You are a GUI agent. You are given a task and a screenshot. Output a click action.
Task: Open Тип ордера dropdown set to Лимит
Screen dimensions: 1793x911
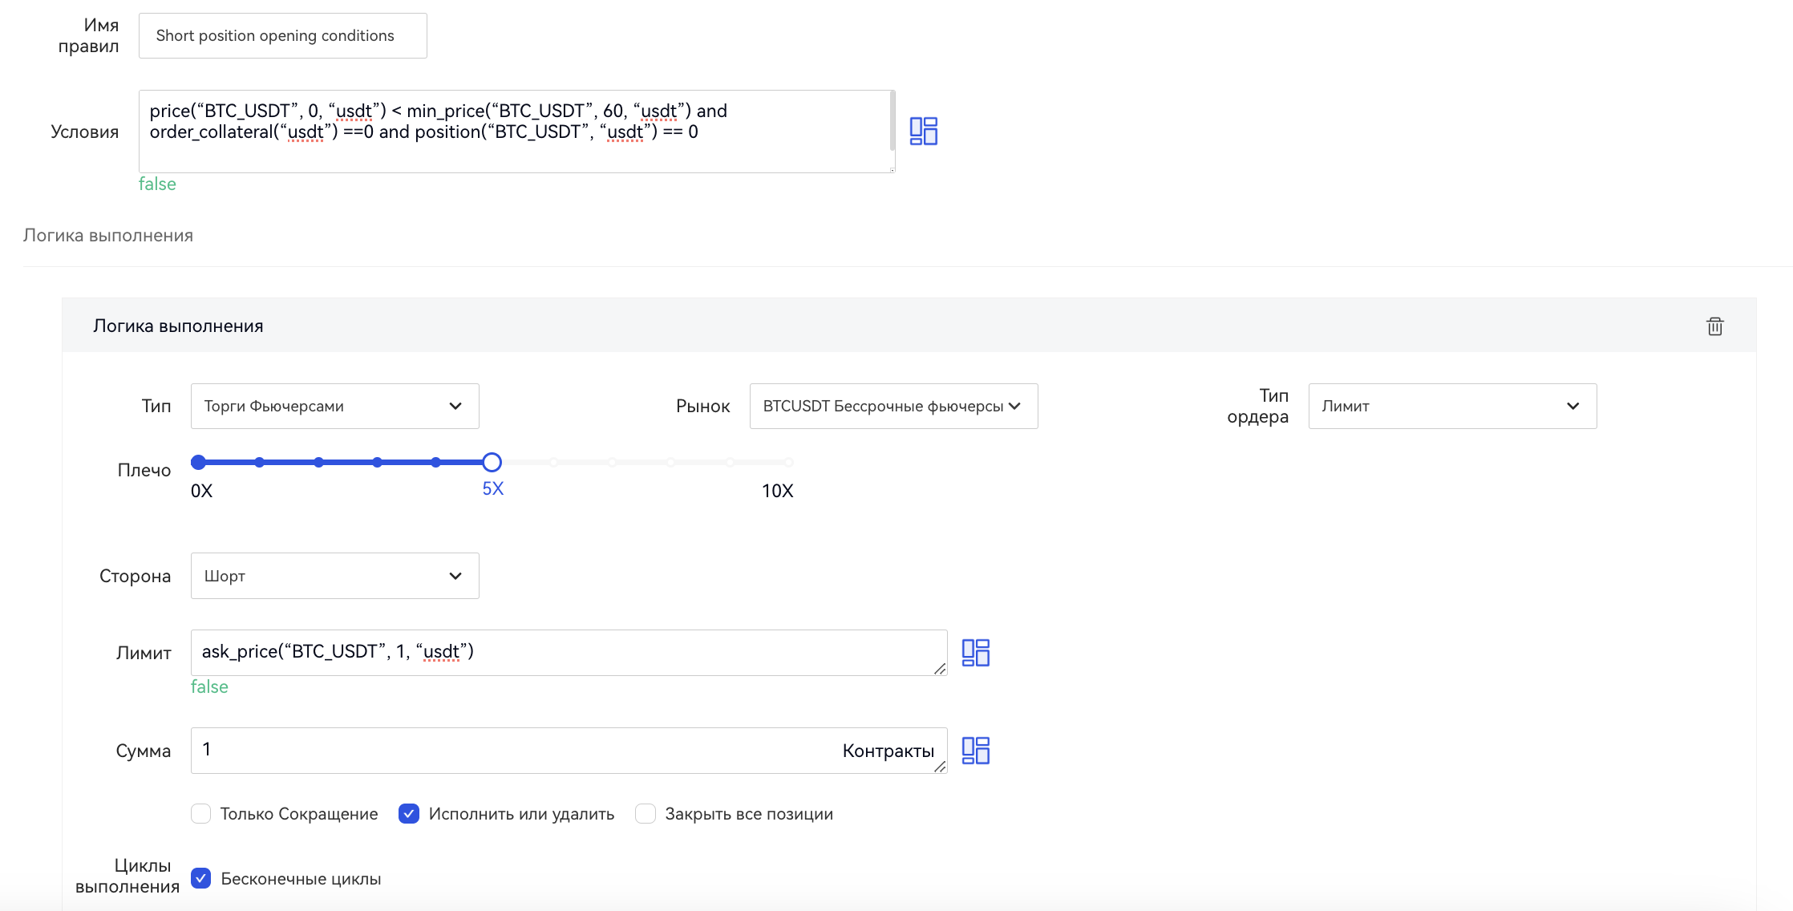coord(1451,407)
